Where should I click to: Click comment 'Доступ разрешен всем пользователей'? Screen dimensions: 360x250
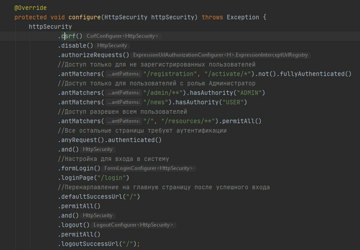[122, 112]
